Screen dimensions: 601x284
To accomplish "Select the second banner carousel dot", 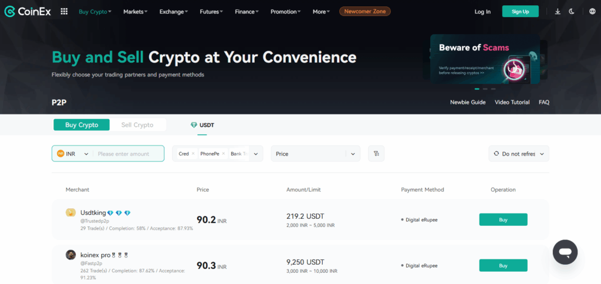I will click(x=485, y=89).
